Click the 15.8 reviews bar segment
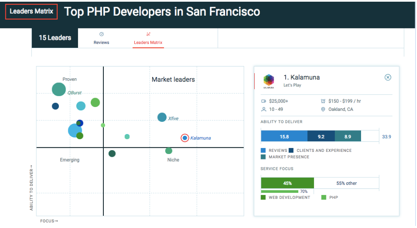This screenshot has height=228, width=417. pos(284,137)
